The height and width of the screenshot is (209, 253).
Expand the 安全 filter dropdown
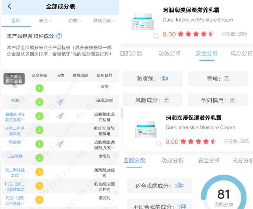[45, 21]
